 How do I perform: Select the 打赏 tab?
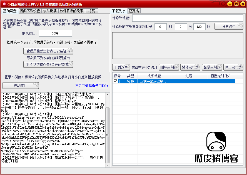[x=92, y=11]
